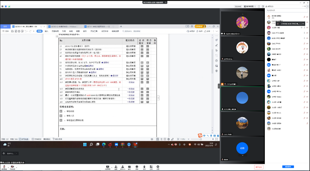Click the Collaborate button in WPS

(199, 31)
